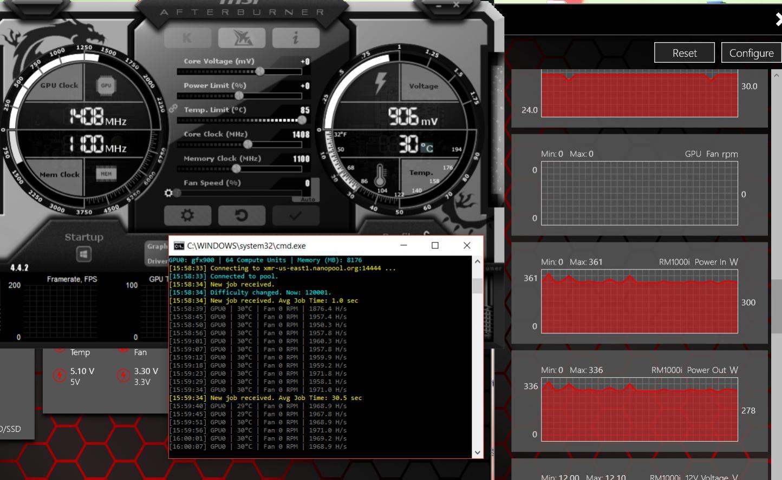Click the "Connecting to xmr-us-east1.nanopool.org:14444" line
This screenshot has width=782, height=480.
click(x=282, y=268)
